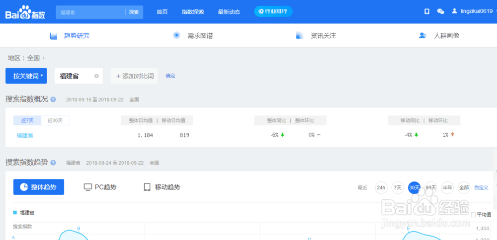The height and width of the screenshot is (240, 497).
Task: Open the mobile device icon in header
Action: click(x=427, y=11)
